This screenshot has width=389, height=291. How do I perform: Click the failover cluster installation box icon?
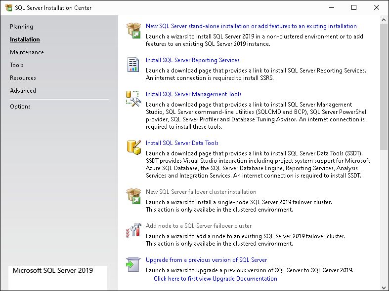pos(133,196)
